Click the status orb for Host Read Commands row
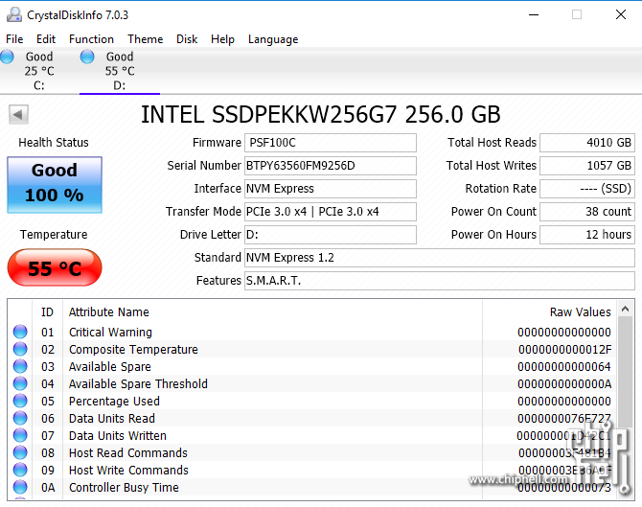The image size is (642, 507). pyautogui.click(x=20, y=452)
